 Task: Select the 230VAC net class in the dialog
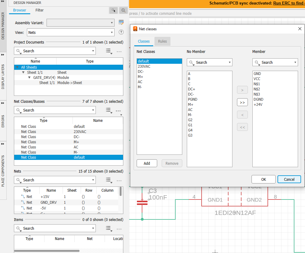pyautogui.click(x=144, y=66)
